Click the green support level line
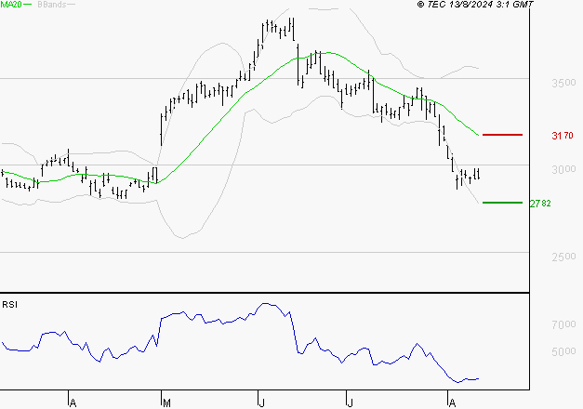Screen dimensions: 583x409 [502, 203]
